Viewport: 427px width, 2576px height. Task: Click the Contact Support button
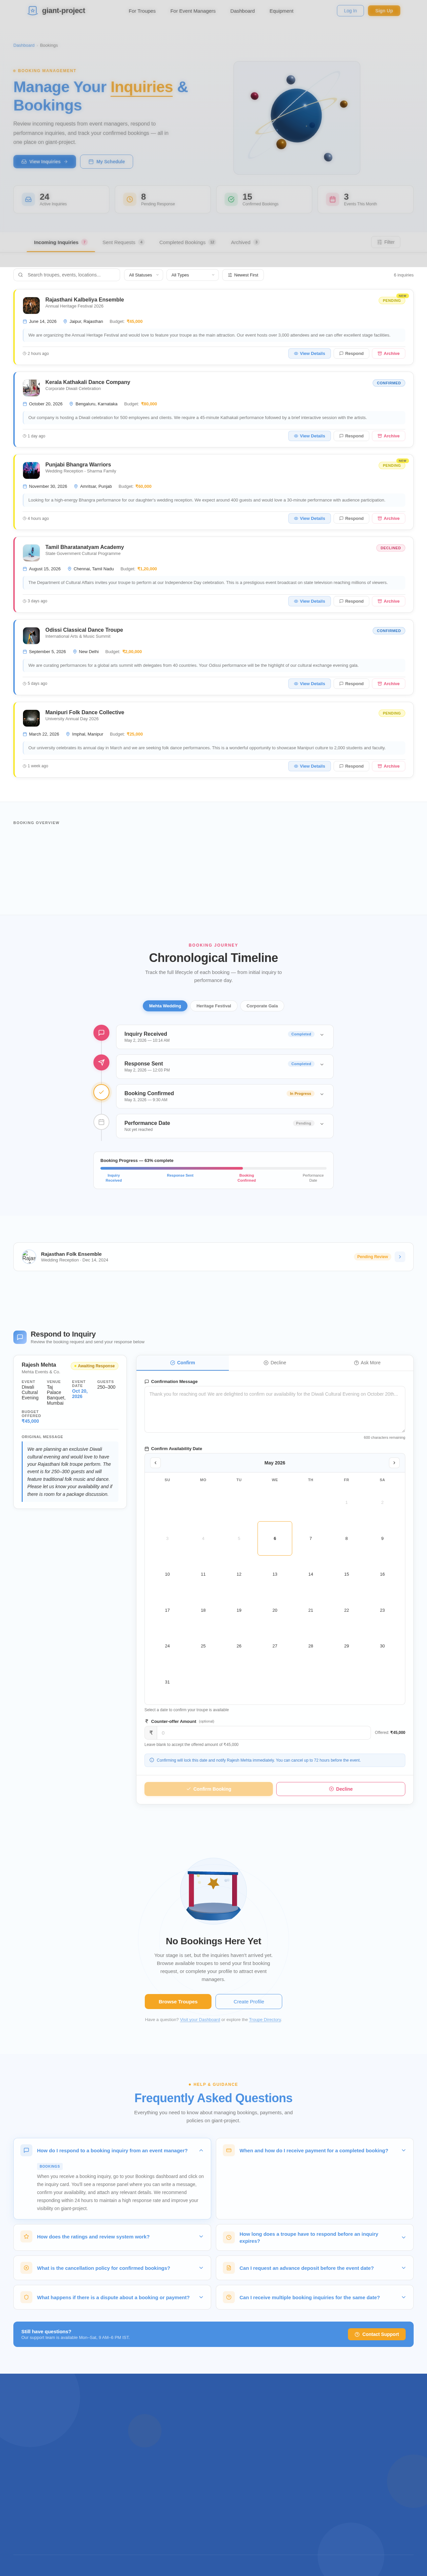(377, 2334)
